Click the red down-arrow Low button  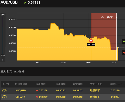coord(124,53)
